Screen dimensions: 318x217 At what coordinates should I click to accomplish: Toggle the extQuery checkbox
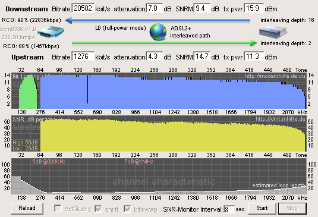point(58,209)
